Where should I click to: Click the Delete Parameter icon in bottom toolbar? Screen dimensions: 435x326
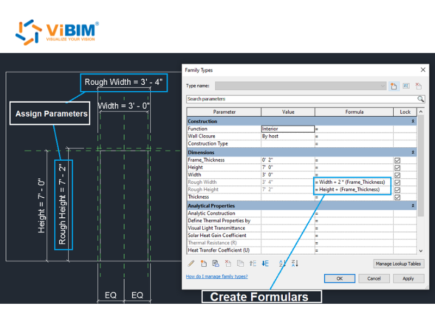click(x=228, y=264)
